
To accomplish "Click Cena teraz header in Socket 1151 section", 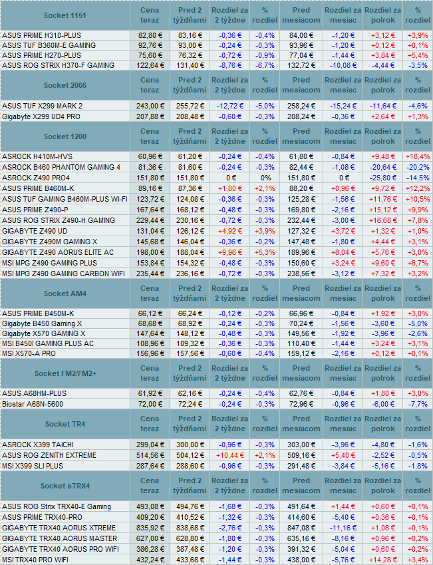I will click(150, 15).
